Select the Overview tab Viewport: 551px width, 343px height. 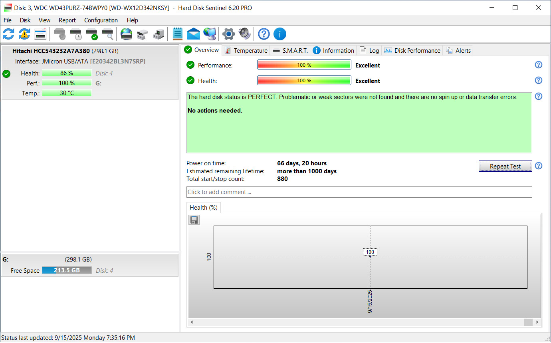202,50
